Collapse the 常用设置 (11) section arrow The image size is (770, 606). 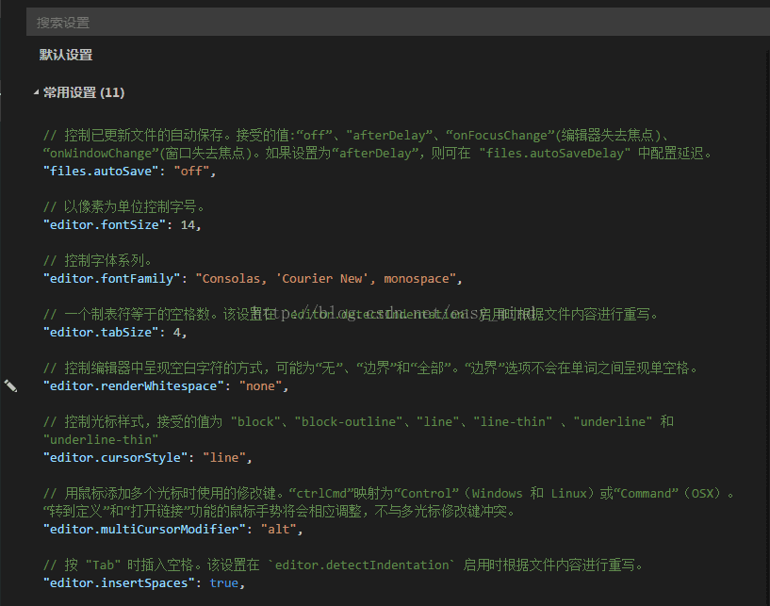37,93
